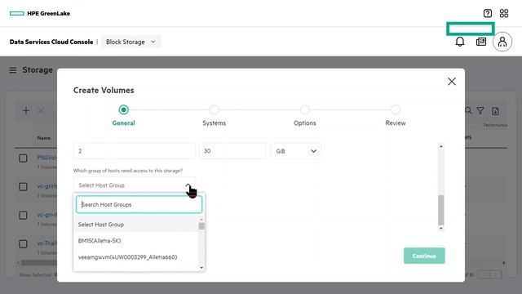
Task: Click the size field showing 30
Action: (232, 151)
